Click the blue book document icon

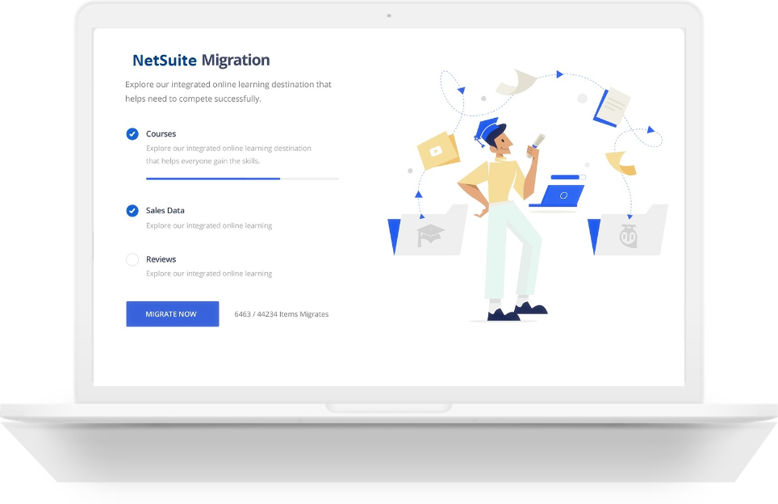coord(611,107)
